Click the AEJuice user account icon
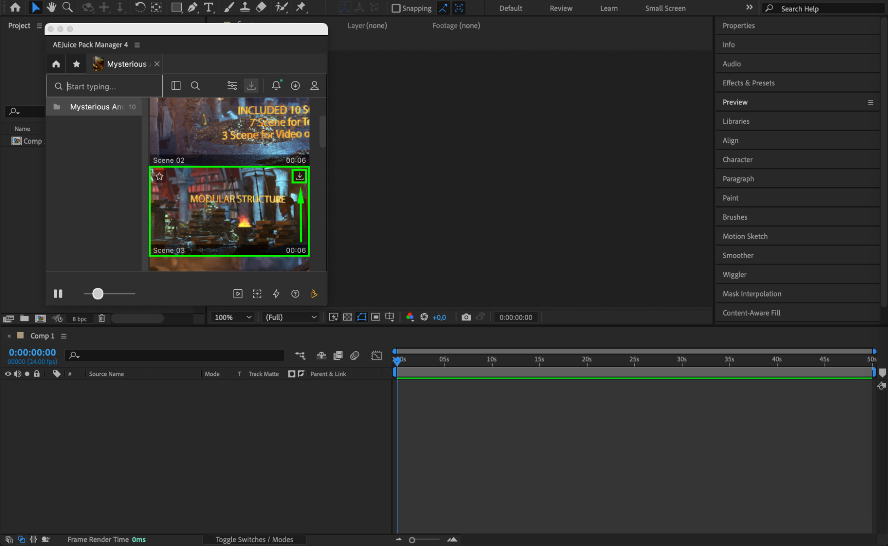The width and height of the screenshot is (888, 546). click(314, 85)
